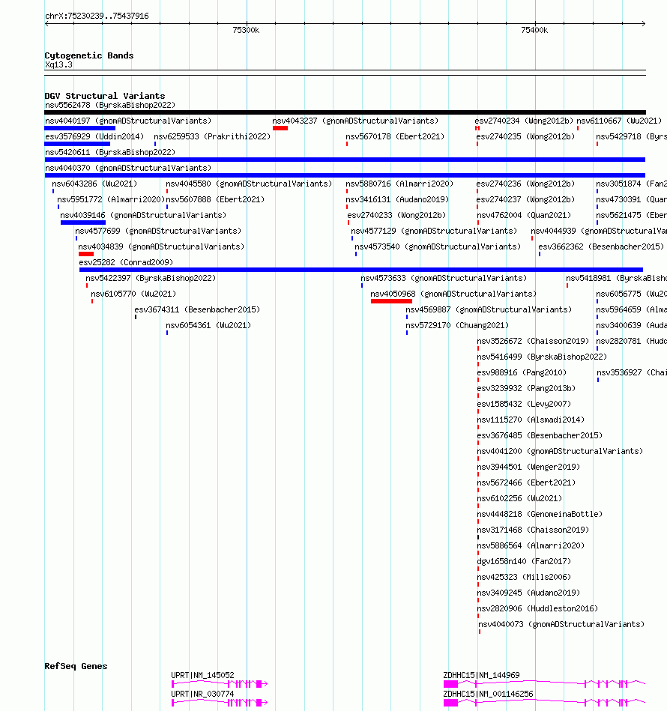
Task: Select dgv1658n140 (Fan2017)
Action: (x=524, y=561)
